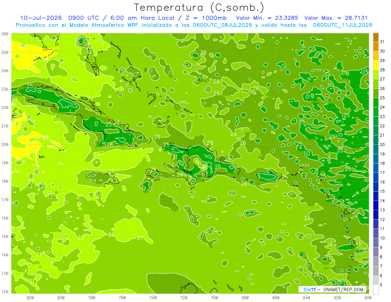The height and width of the screenshot is (302, 391).
Task: Click the '72W' longitude axis label
Action: pyautogui.click(x=184, y=297)
